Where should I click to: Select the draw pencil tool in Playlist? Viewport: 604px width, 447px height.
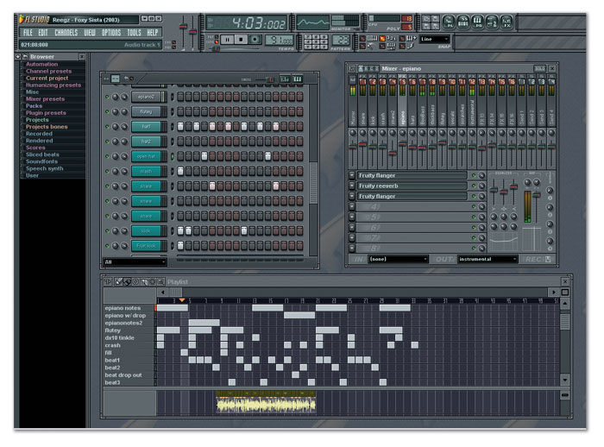(x=119, y=281)
